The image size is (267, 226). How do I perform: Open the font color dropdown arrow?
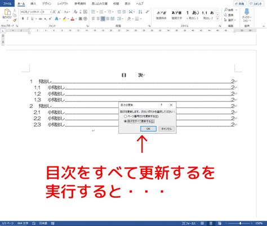pyautogui.click(x=76, y=19)
